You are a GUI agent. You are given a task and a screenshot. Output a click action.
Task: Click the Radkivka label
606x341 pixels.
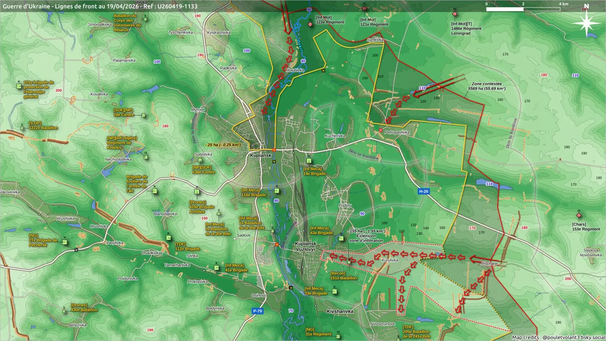point(228,68)
